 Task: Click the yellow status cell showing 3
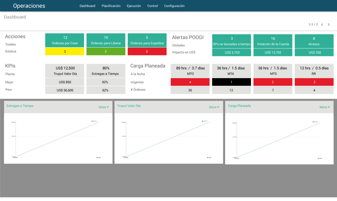(65, 52)
